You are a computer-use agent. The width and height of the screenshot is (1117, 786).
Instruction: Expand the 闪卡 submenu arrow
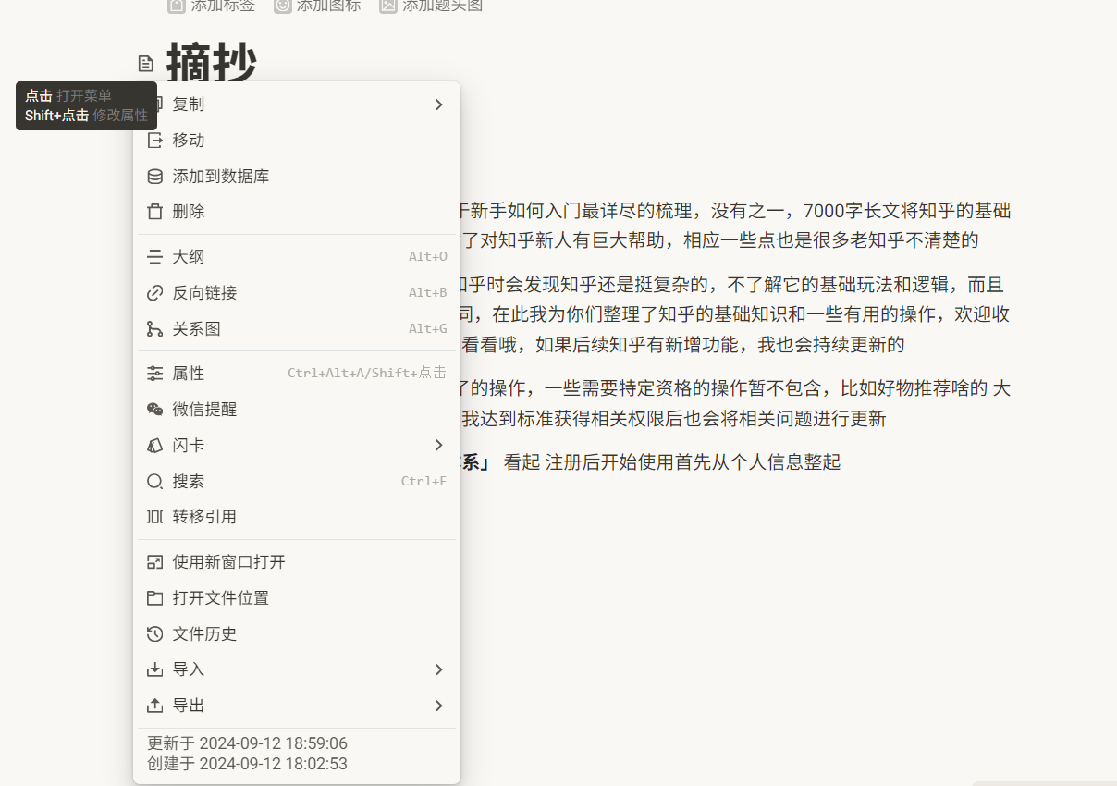pos(438,445)
